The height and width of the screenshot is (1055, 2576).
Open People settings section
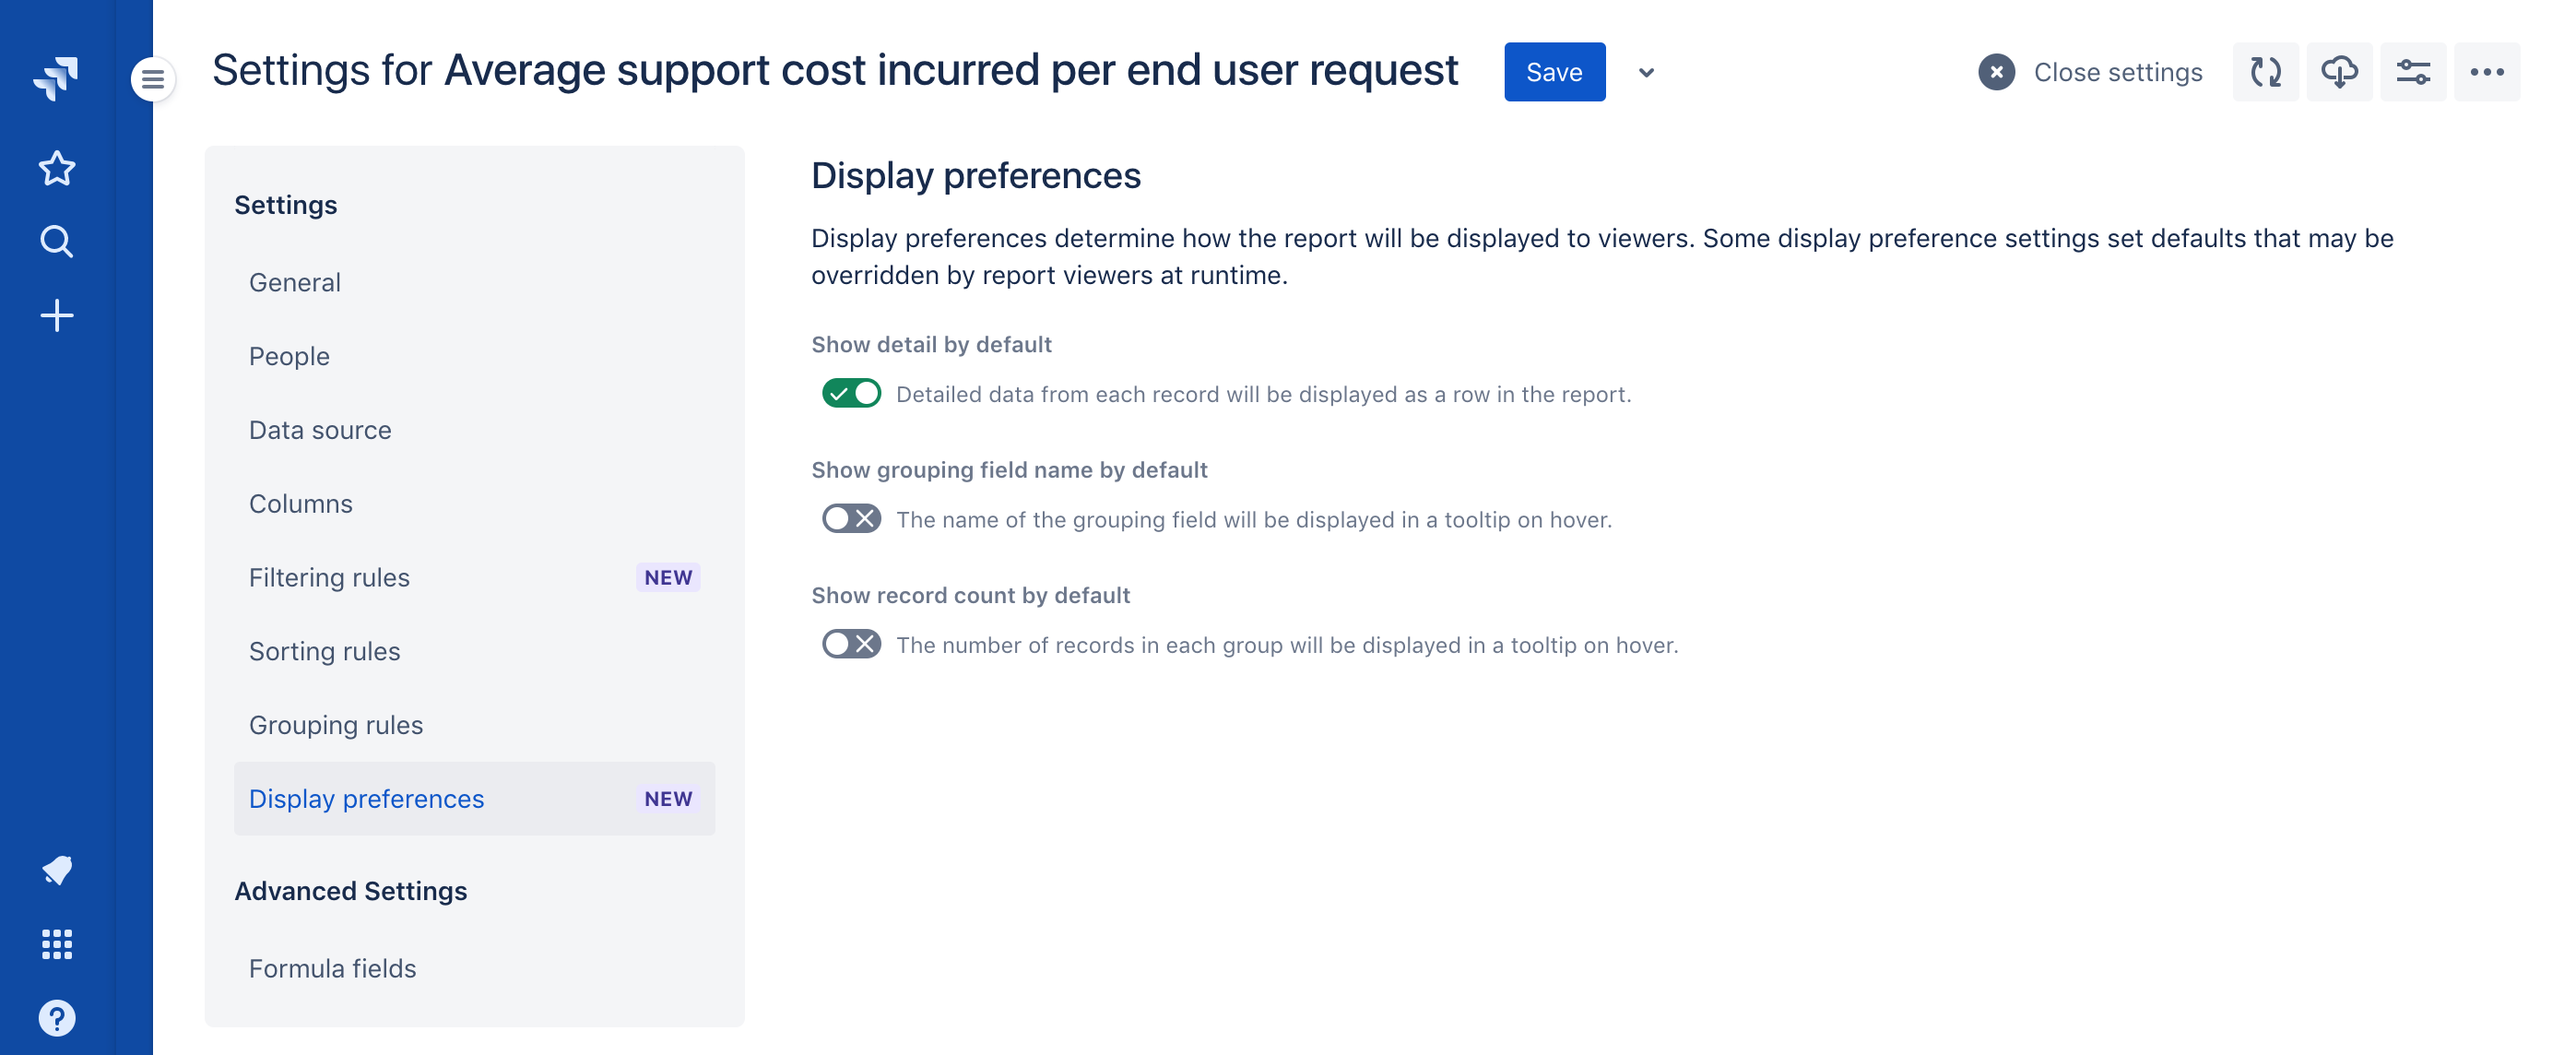pyautogui.click(x=474, y=356)
